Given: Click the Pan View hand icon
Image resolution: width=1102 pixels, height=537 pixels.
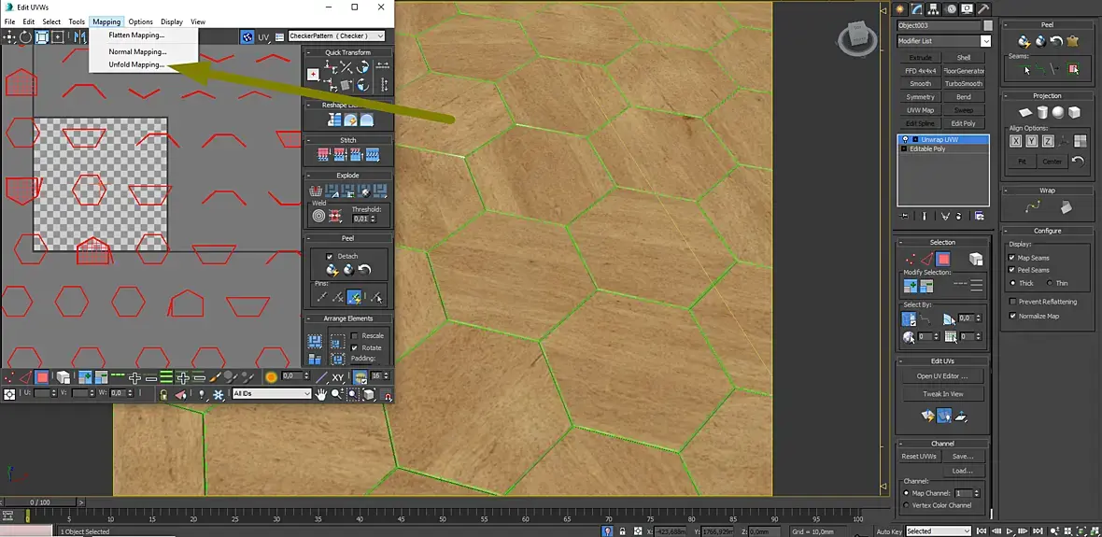Looking at the screenshot, I should tap(321, 394).
